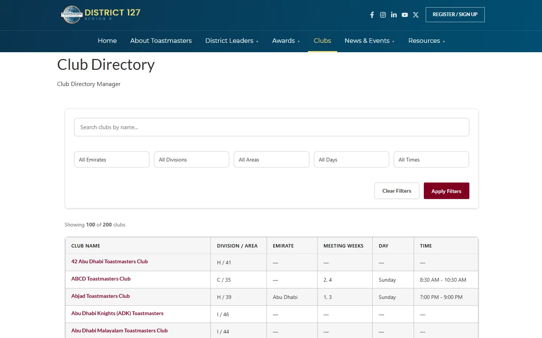This screenshot has width=542, height=338.
Task: Visit the Facebook page icon
Action: [372, 15]
